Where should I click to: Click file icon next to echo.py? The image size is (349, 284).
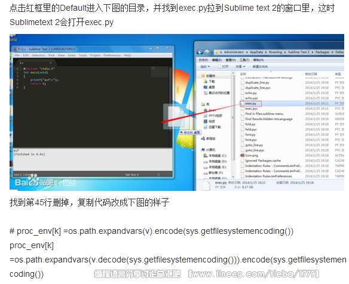click(x=243, y=93)
